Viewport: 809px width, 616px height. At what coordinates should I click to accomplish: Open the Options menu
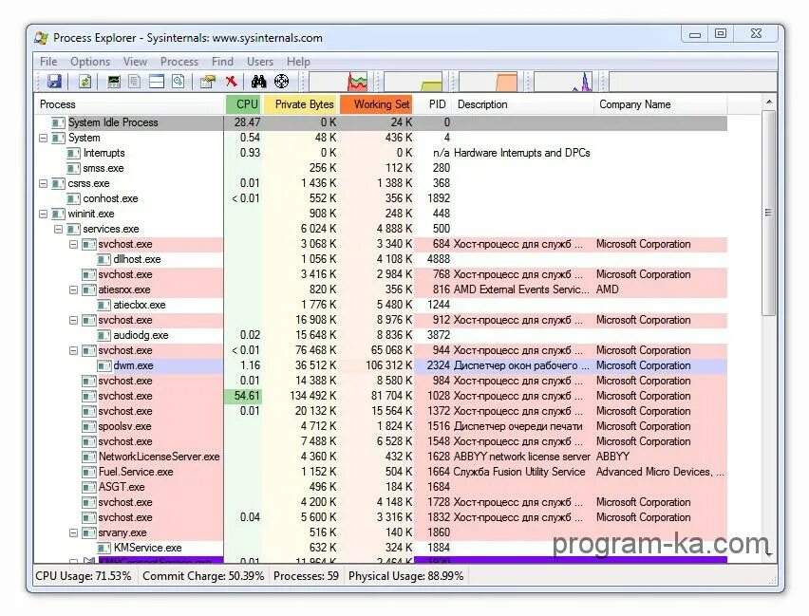90,62
